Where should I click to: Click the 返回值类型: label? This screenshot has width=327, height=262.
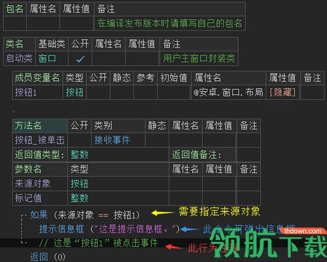click(x=40, y=154)
